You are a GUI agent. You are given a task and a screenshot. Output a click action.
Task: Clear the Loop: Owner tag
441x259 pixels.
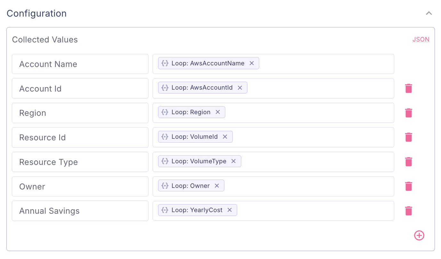217,186
